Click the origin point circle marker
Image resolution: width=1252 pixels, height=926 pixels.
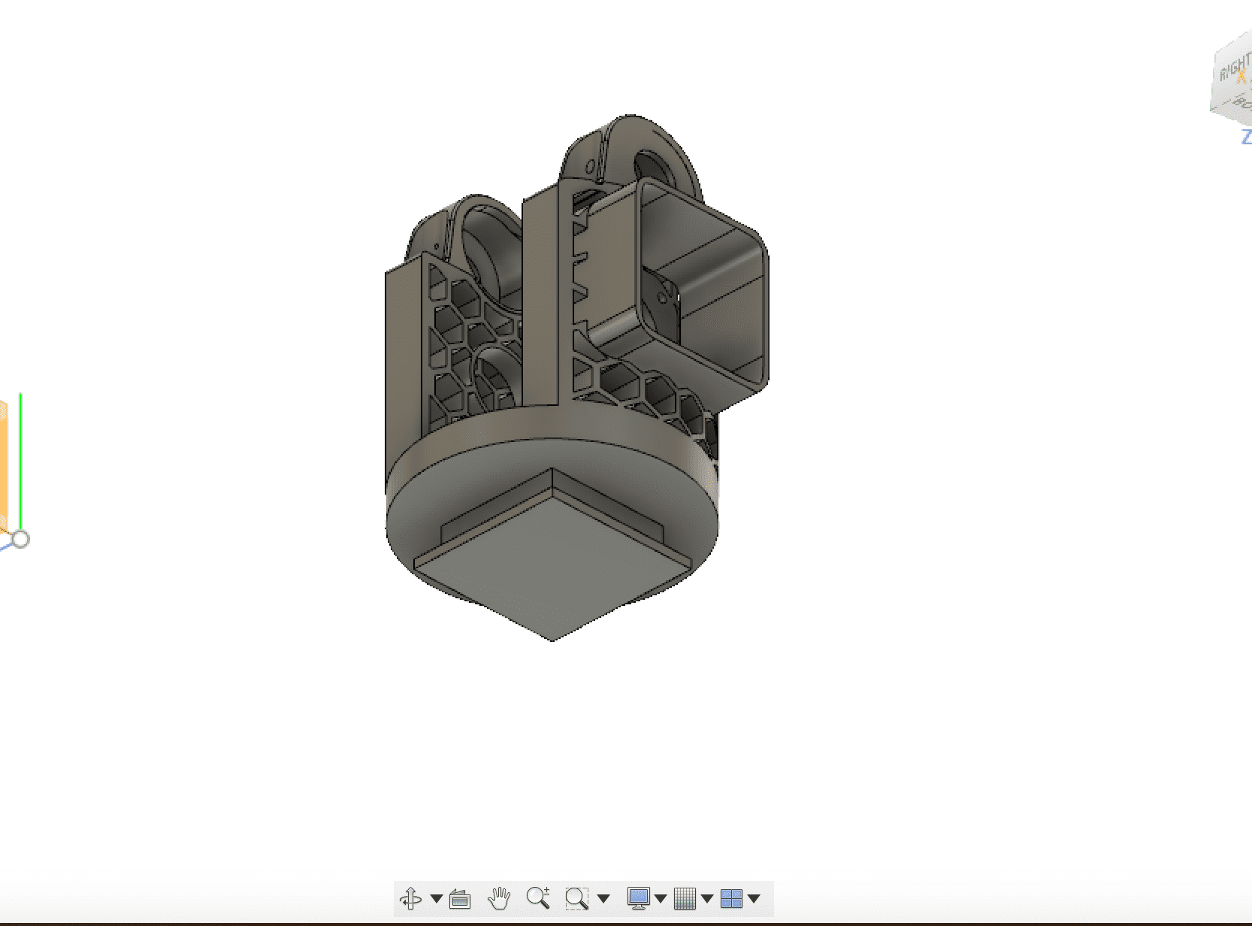click(21, 539)
